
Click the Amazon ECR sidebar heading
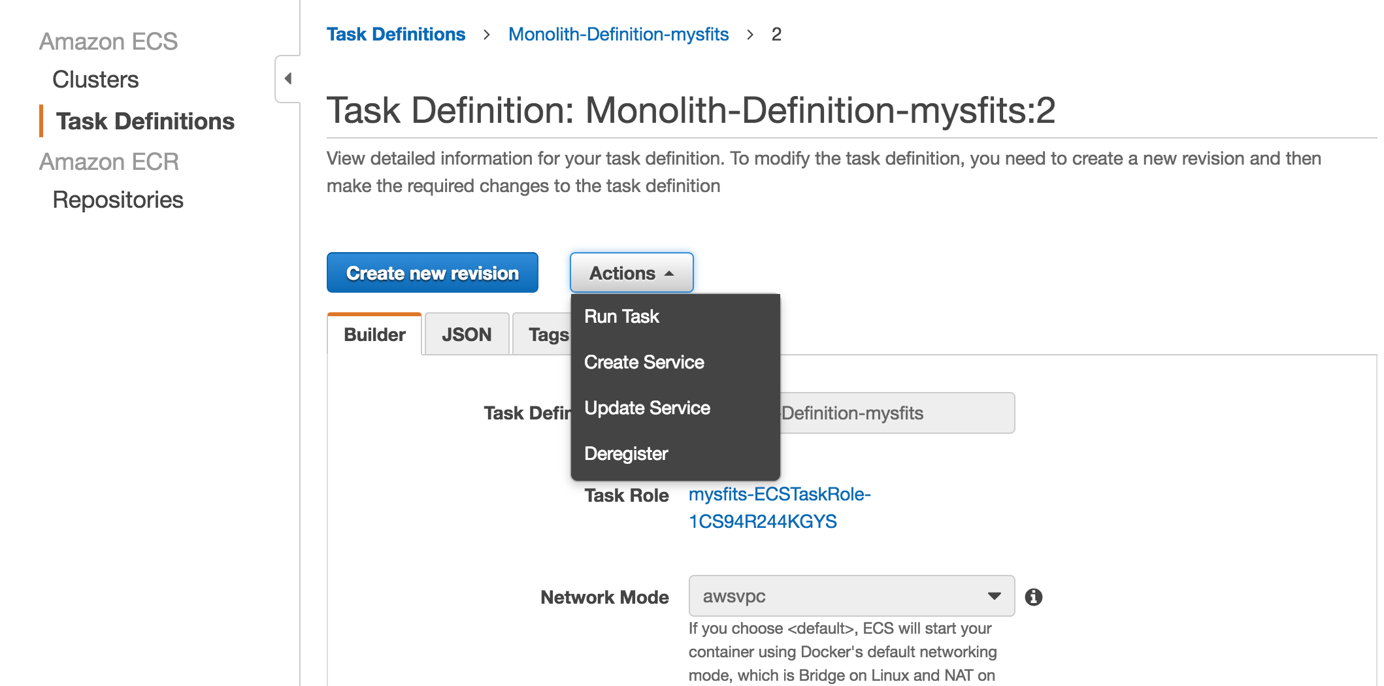(109, 162)
